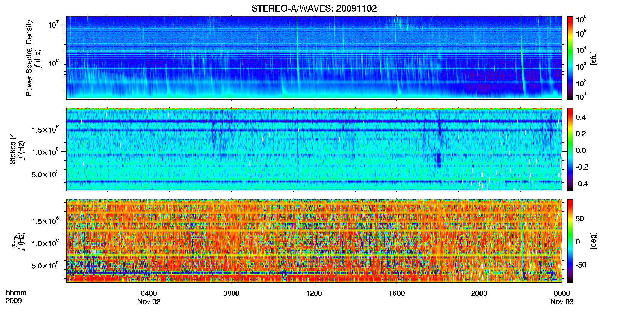Select the Stokes V panel's 1.0×10^6 tick label
Screen dimensions: 628x324
click(x=45, y=152)
